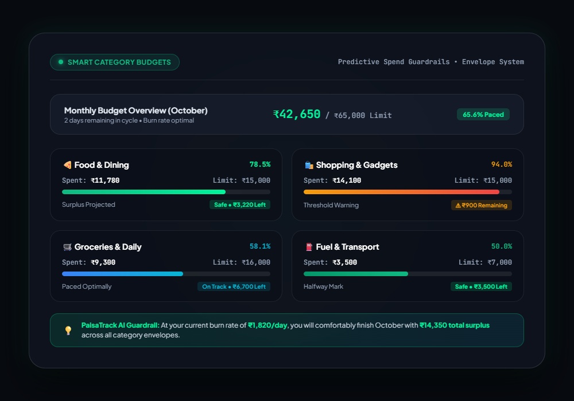This screenshot has height=401, width=574.
Task: Open the Fuel & Transport card title
Action: coord(347,247)
